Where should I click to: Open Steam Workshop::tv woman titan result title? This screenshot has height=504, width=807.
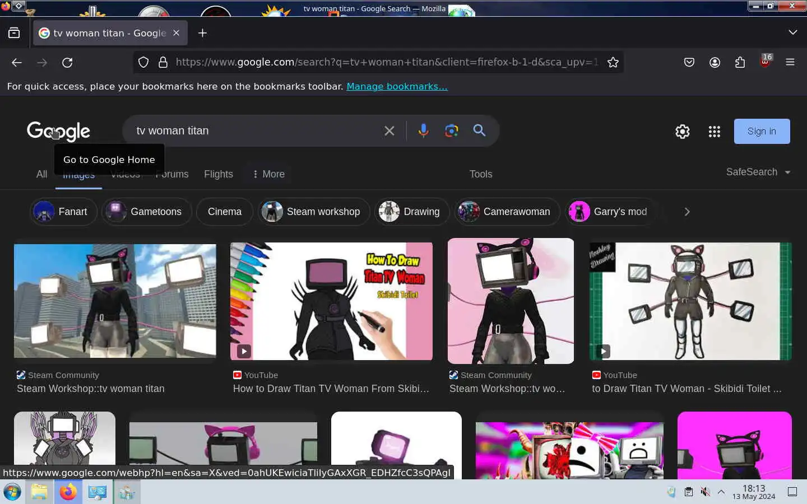pyautogui.click(x=91, y=389)
